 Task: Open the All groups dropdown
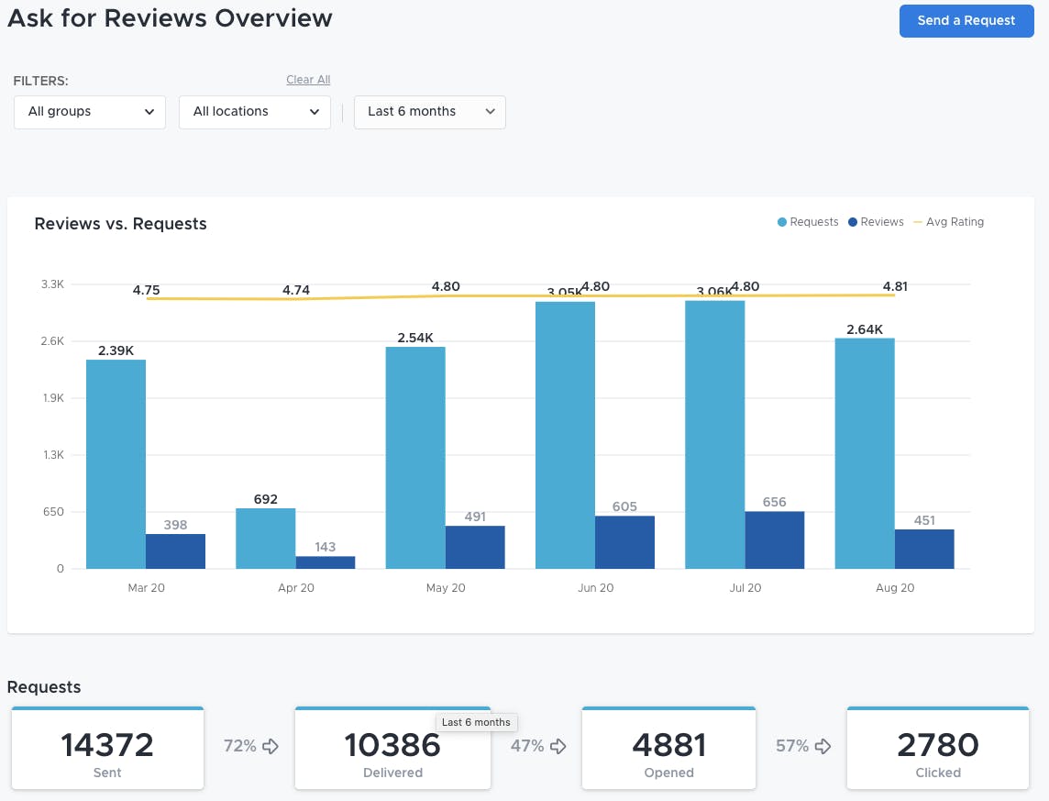pyautogui.click(x=89, y=112)
